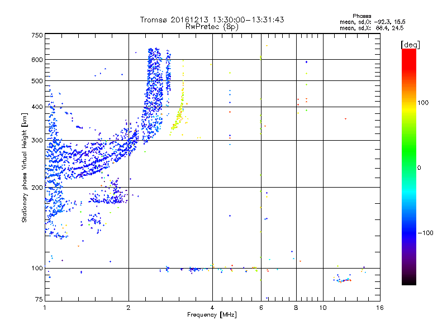This screenshot has height=335, width=447.
Task: Click the yellow-green echo trace near 3 MHz
Action: 179,111
